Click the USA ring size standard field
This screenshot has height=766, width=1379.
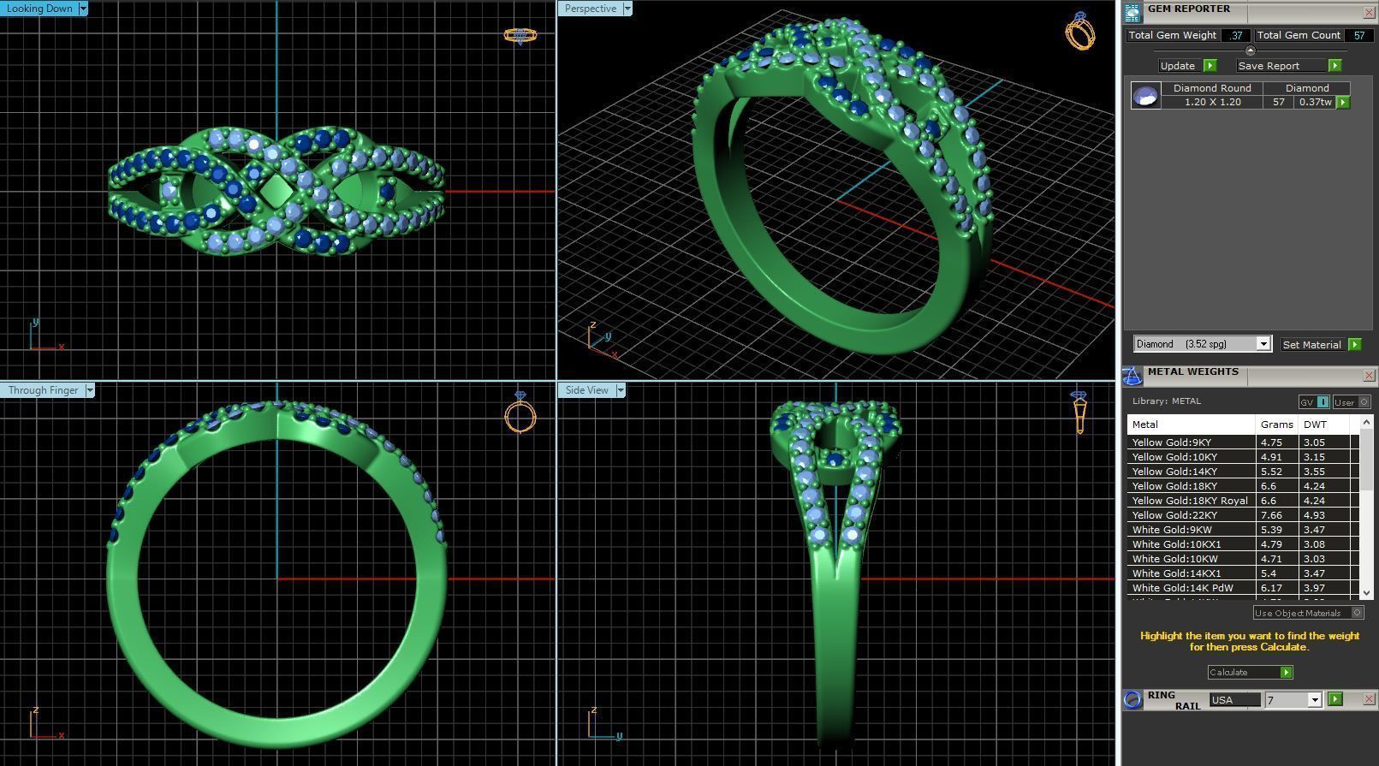coord(1235,700)
